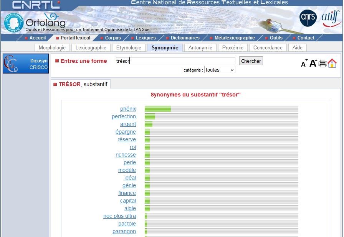This screenshot has width=344, height=237.
Task: Click the ATILF logo
Action: tap(331, 19)
